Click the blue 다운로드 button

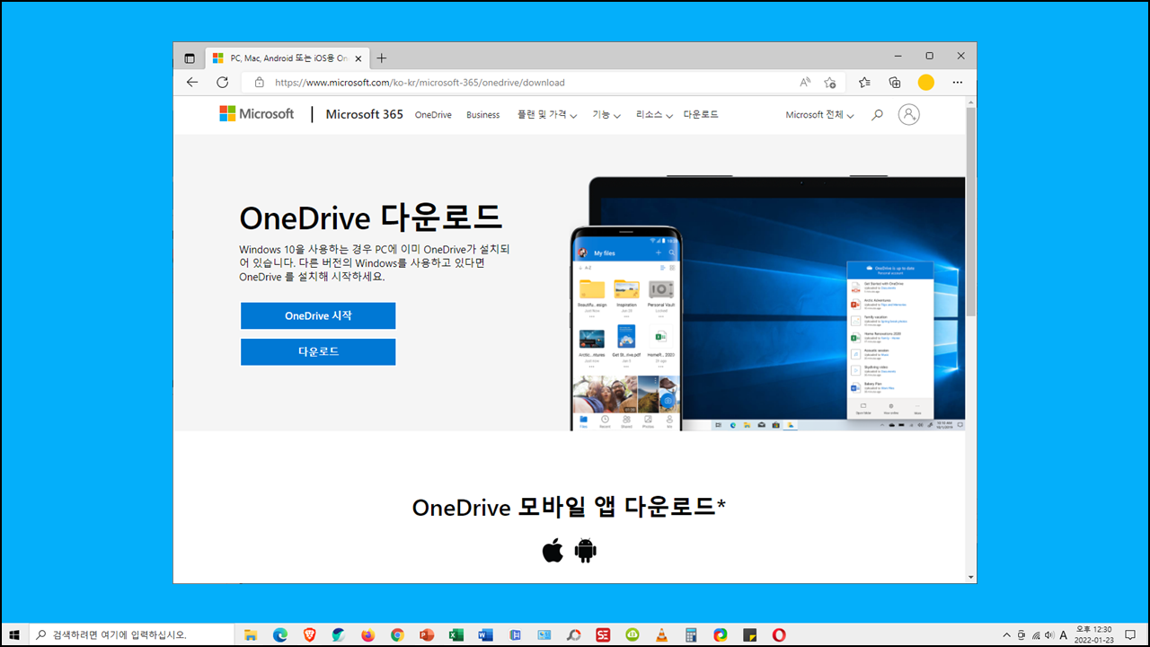click(318, 351)
